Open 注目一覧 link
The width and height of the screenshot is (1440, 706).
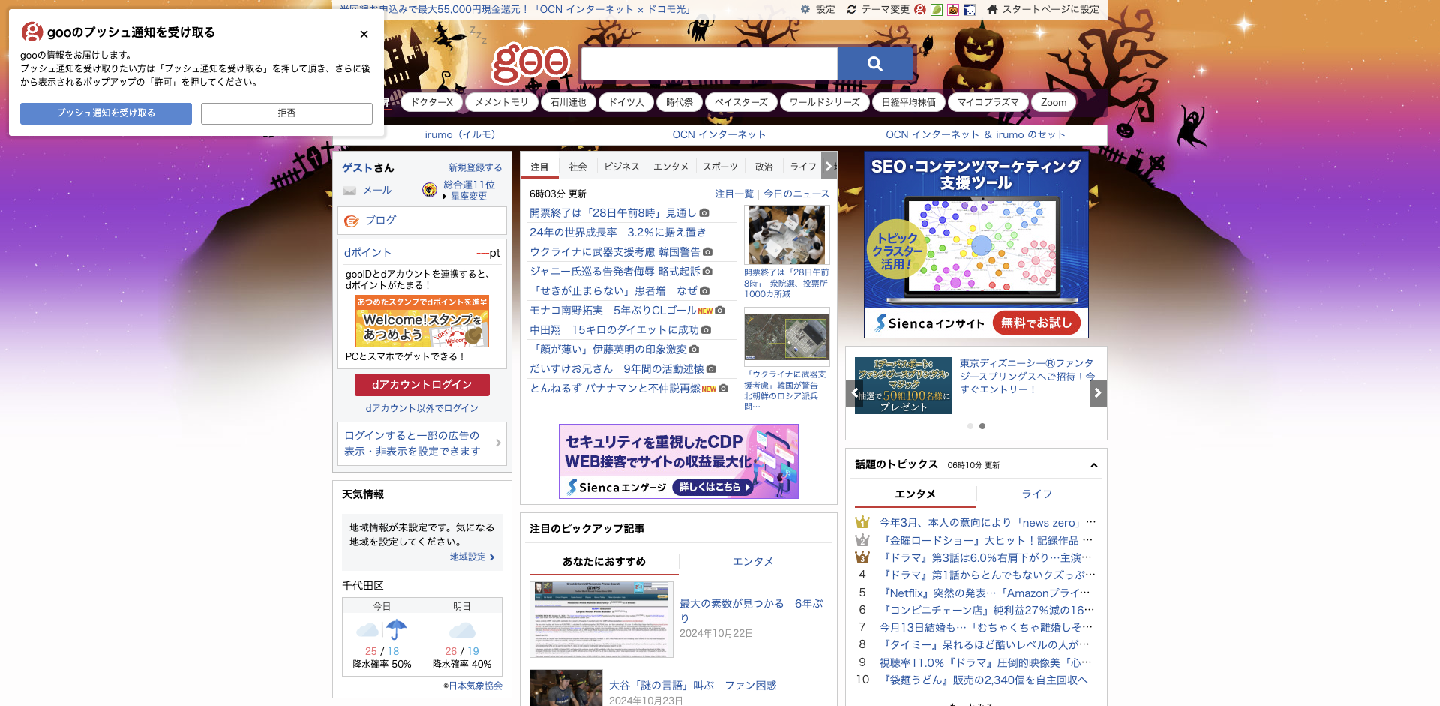(x=733, y=194)
